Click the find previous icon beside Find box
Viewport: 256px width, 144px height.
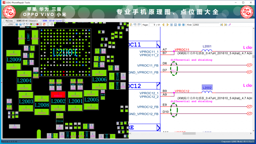point(221,25)
